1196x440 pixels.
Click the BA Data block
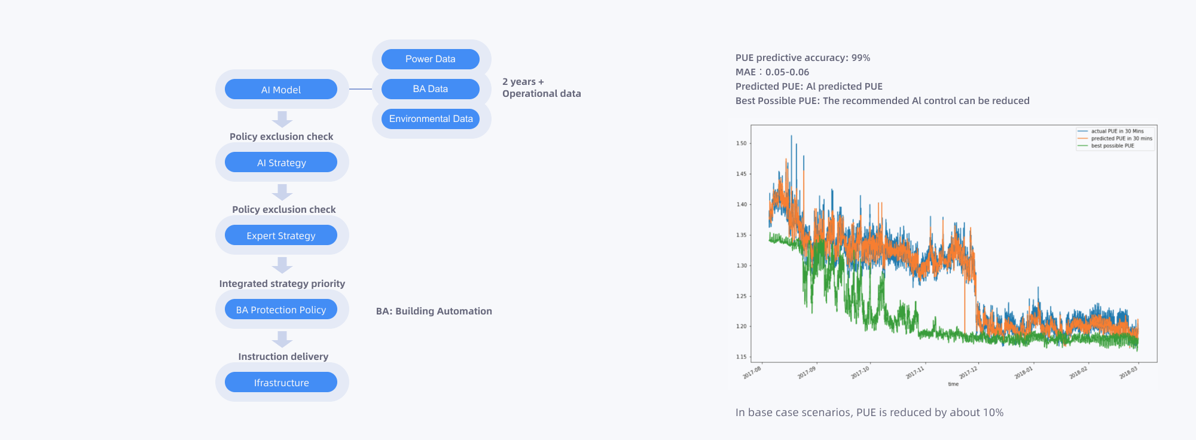pos(431,89)
